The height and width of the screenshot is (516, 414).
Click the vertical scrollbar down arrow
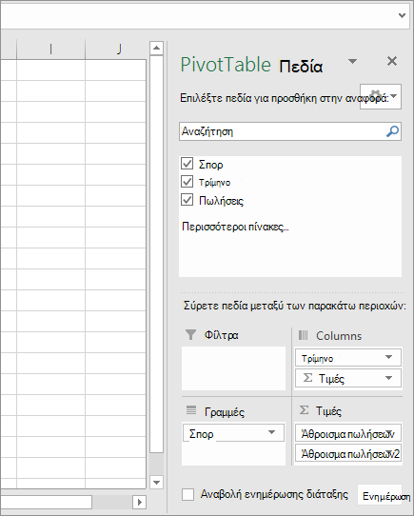156,483
